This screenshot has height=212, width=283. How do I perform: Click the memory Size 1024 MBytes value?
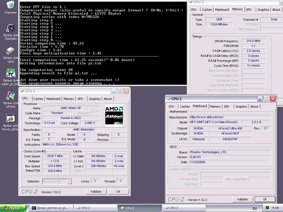coord(219,24)
